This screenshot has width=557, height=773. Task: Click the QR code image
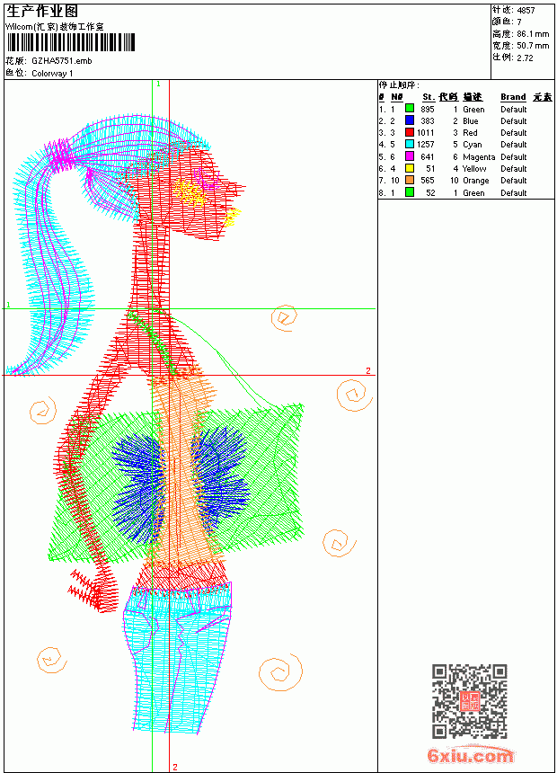(x=469, y=701)
